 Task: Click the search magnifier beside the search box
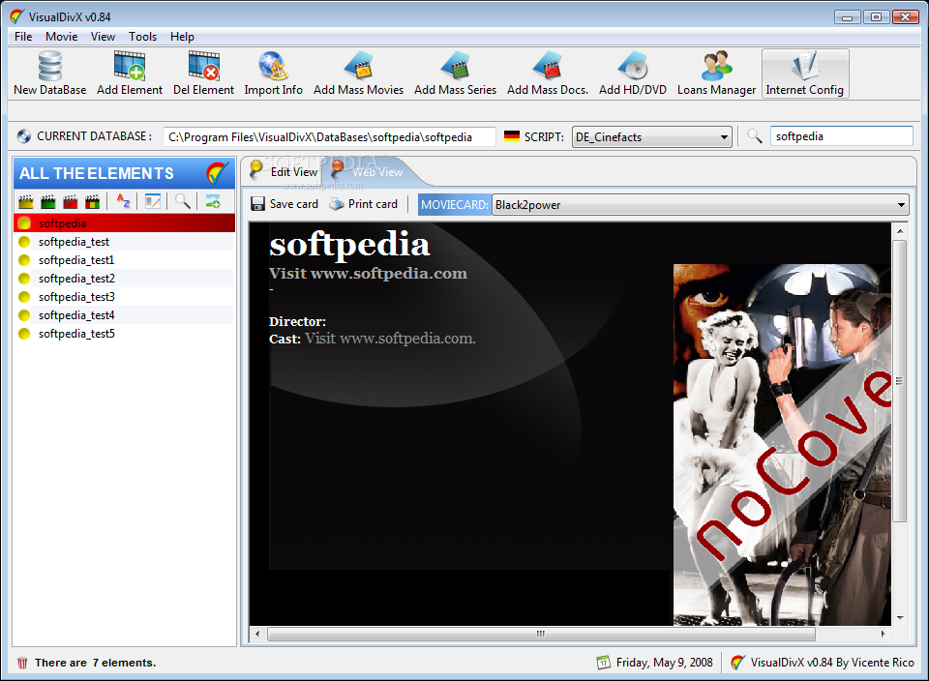(x=754, y=136)
